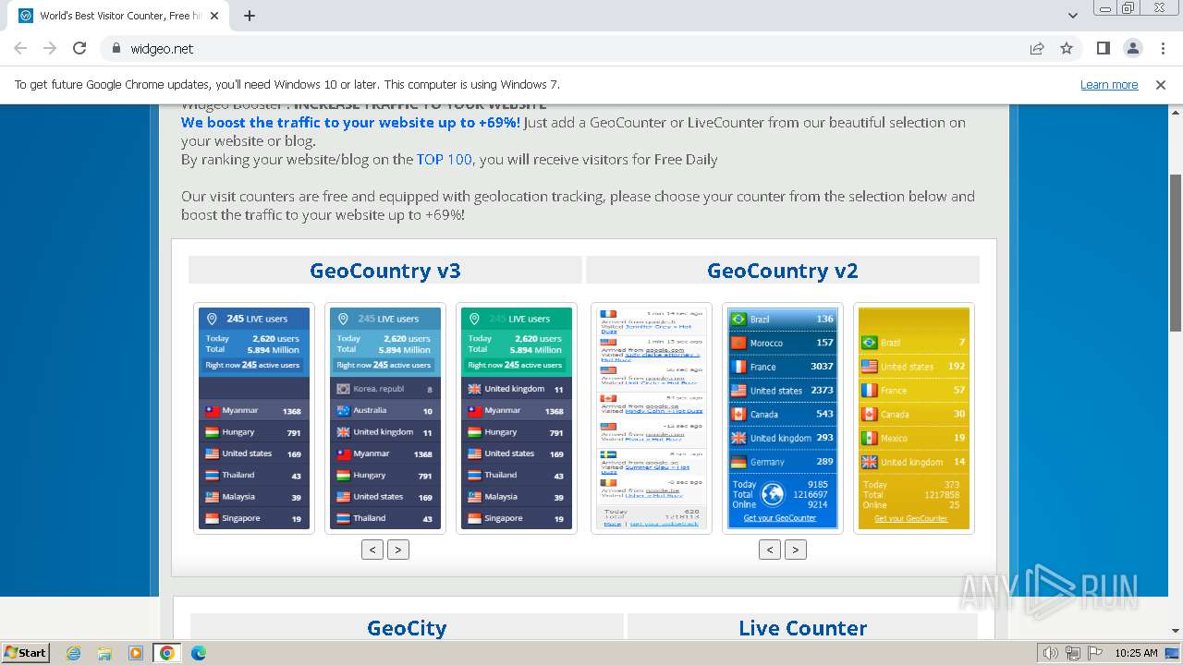Image resolution: width=1183 pixels, height=665 pixels.
Task: Open a new tab with plus button
Action: 250,16
